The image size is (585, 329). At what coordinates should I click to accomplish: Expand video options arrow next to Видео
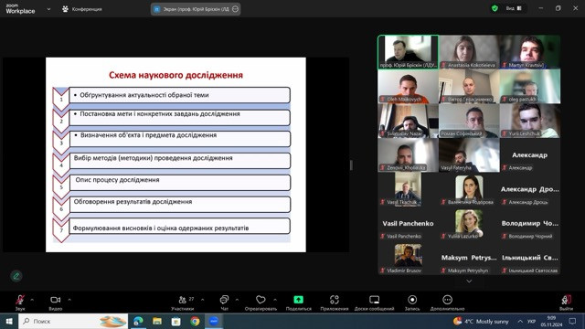click(x=69, y=300)
